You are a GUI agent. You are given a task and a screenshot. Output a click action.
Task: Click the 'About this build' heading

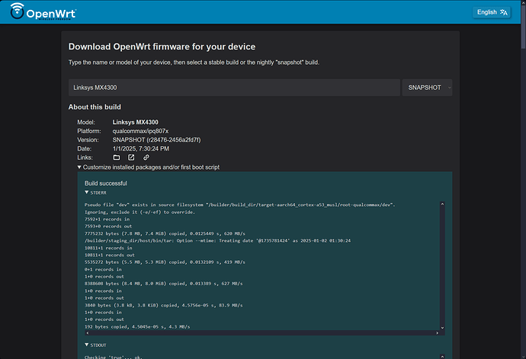click(95, 107)
